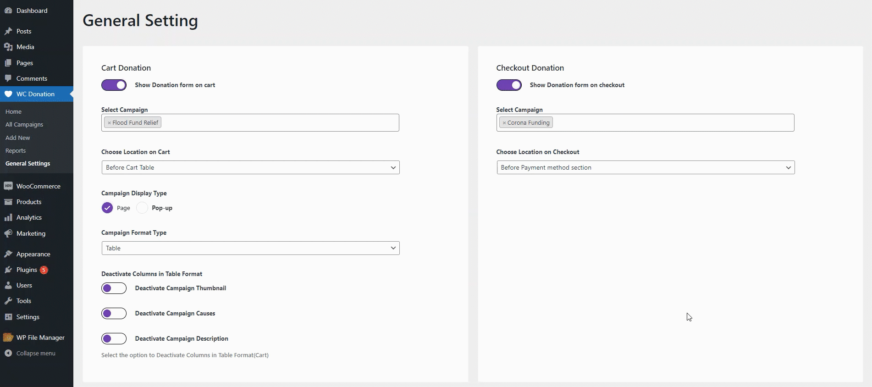
Task: Click the checkout Select Campaign input field
Action: click(x=646, y=122)
